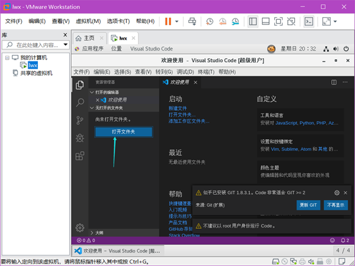Open the VMware 虚拟机(M) menu
This screenshot has height=266, width=355.
(x=88, y=21)
